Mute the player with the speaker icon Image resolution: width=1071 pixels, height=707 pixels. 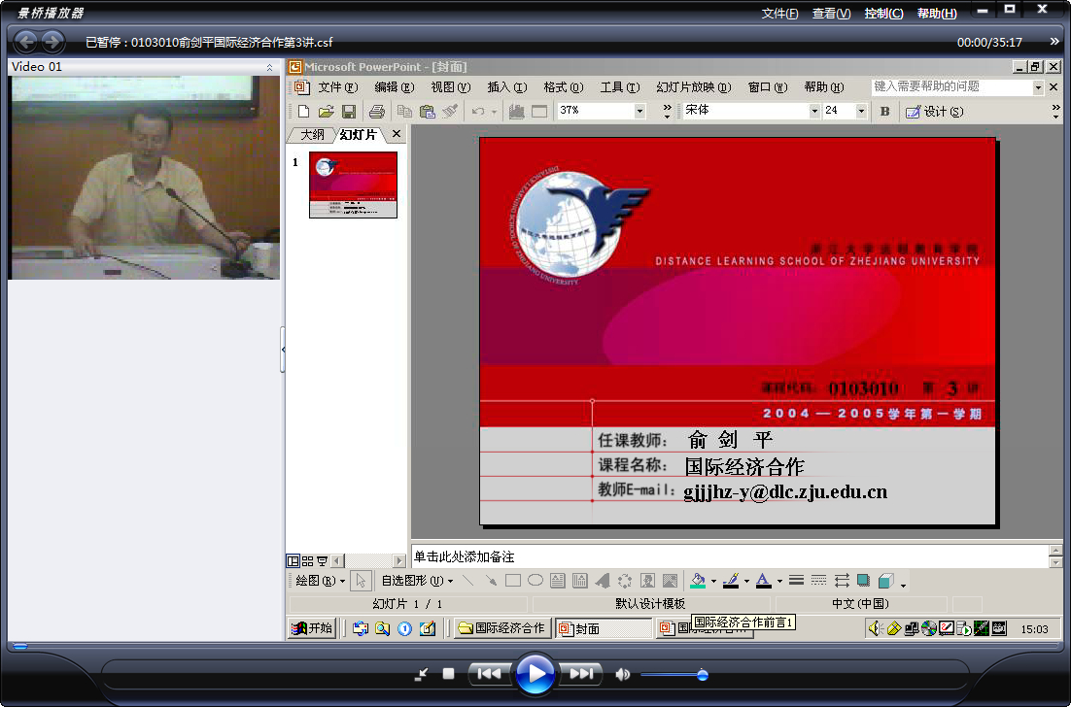click(x=622, y=674)
